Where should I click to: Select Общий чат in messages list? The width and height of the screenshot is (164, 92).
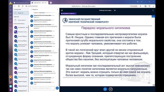pos(21,13)
